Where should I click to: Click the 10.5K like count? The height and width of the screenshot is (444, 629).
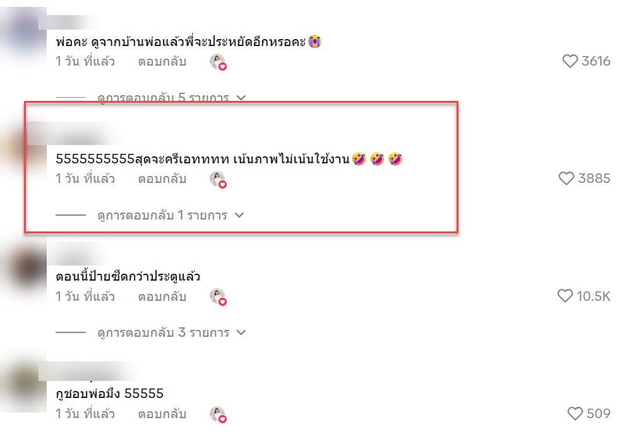593,296
